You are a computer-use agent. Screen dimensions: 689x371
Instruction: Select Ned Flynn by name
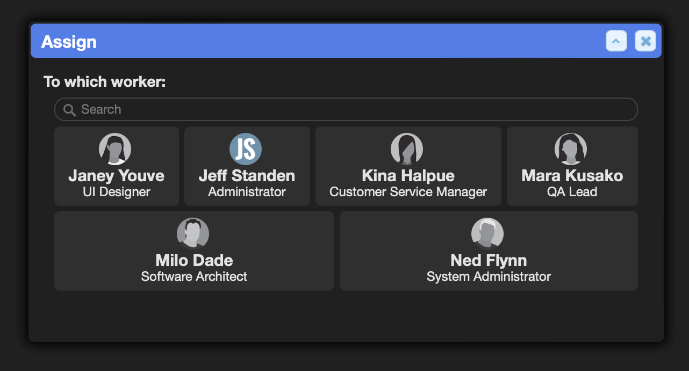[489, 261]
